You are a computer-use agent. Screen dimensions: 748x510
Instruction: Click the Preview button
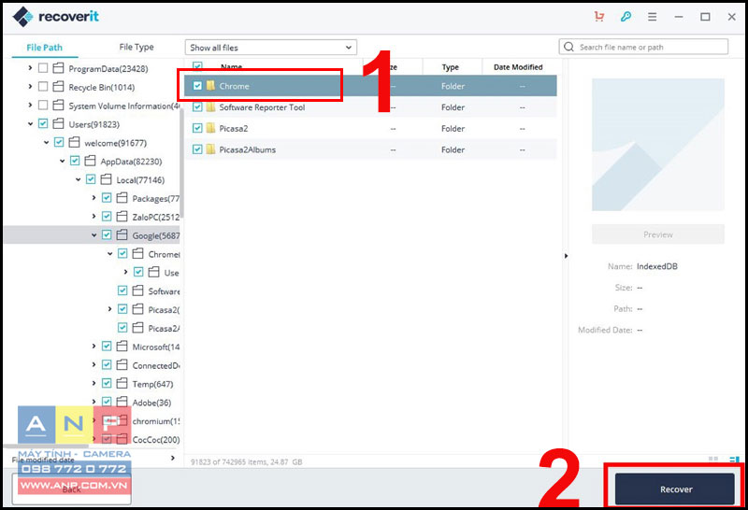click(658, 234)
